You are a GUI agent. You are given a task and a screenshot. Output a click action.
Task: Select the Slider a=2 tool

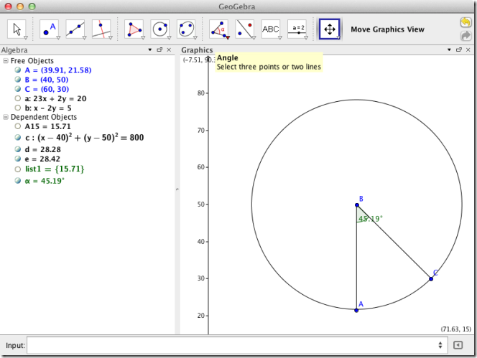pyautogui.click(x=297, y=29)
